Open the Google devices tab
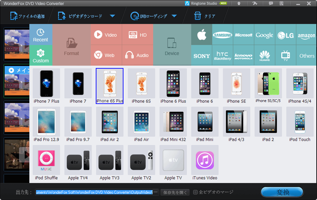The image size is (317, 200). click(x=265, y=35)
